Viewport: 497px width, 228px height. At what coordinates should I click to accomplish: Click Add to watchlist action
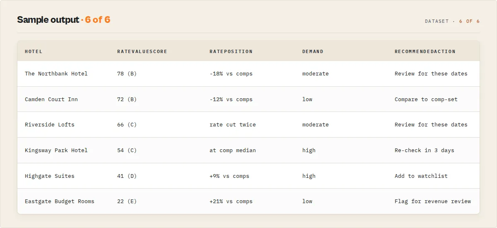421,176
